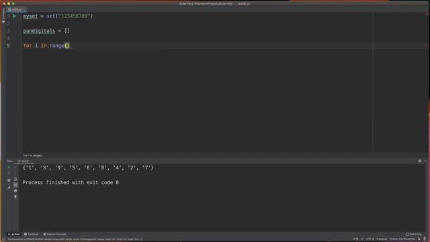The image size is (430, 242).
Task: Click the pin tab icon in Run toolbar
Action: click(9, 188)
